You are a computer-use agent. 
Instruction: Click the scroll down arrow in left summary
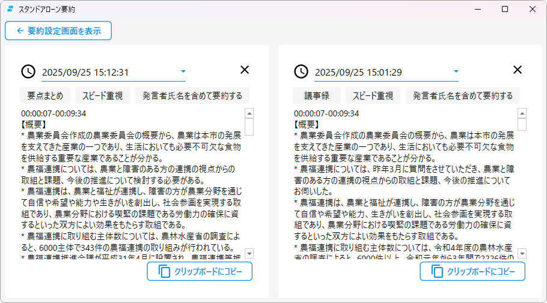coord(249,253)
